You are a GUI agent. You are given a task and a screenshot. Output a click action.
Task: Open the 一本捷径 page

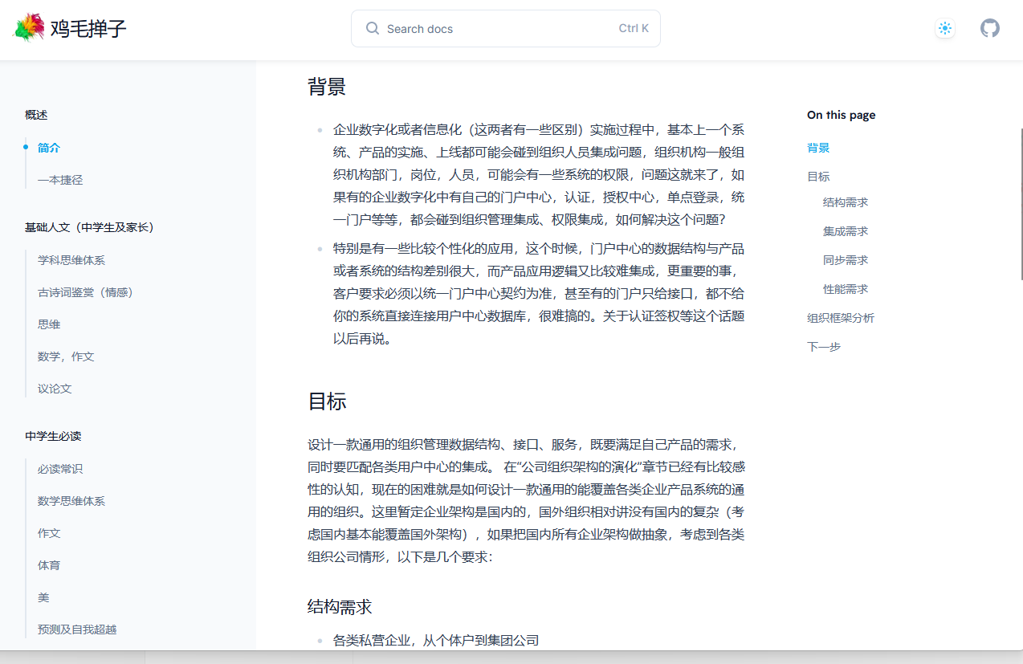60,180
